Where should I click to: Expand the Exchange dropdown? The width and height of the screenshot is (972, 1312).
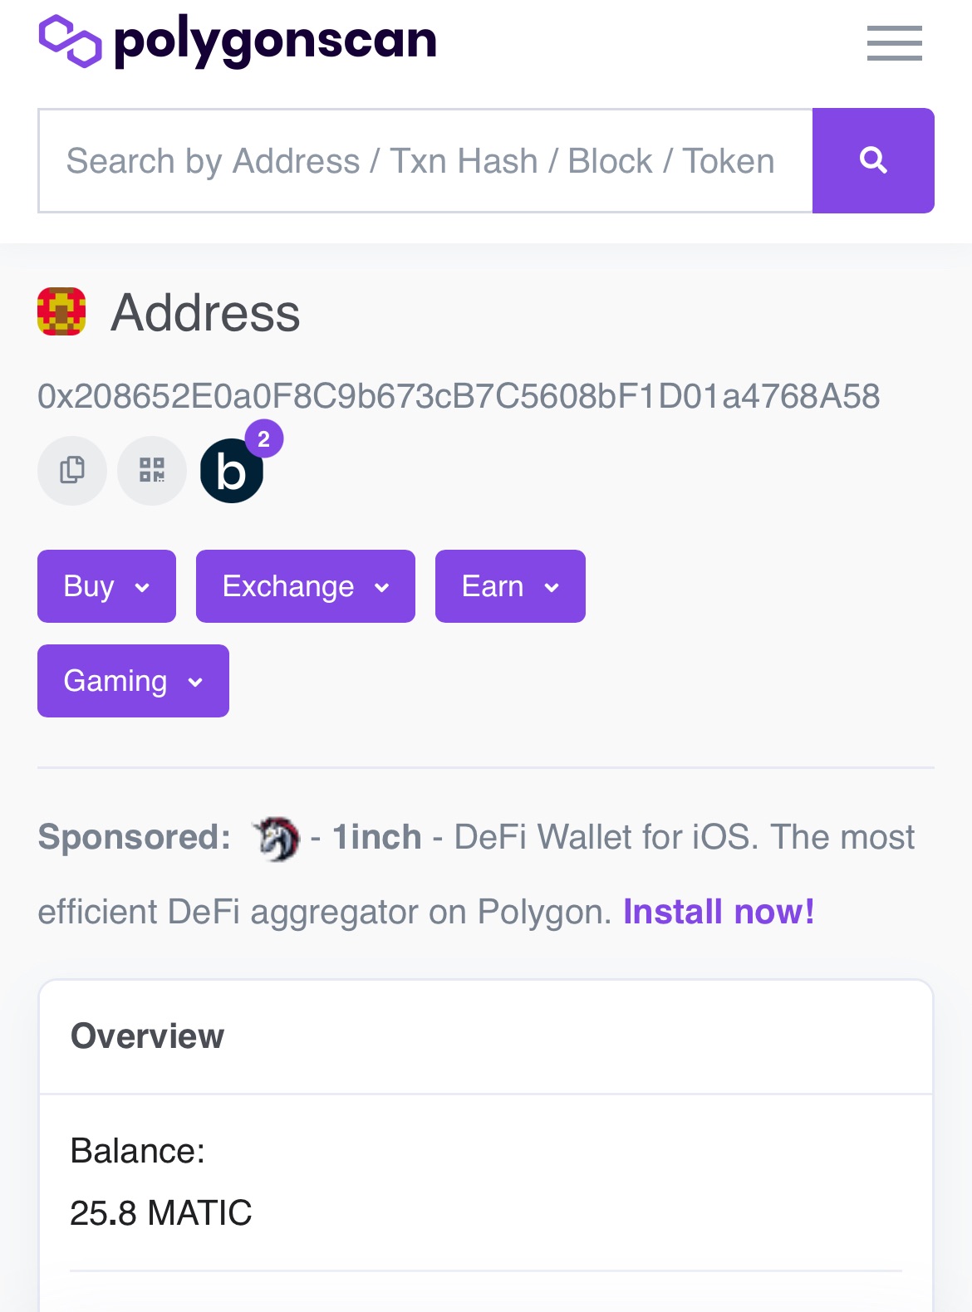coord(306,586)
